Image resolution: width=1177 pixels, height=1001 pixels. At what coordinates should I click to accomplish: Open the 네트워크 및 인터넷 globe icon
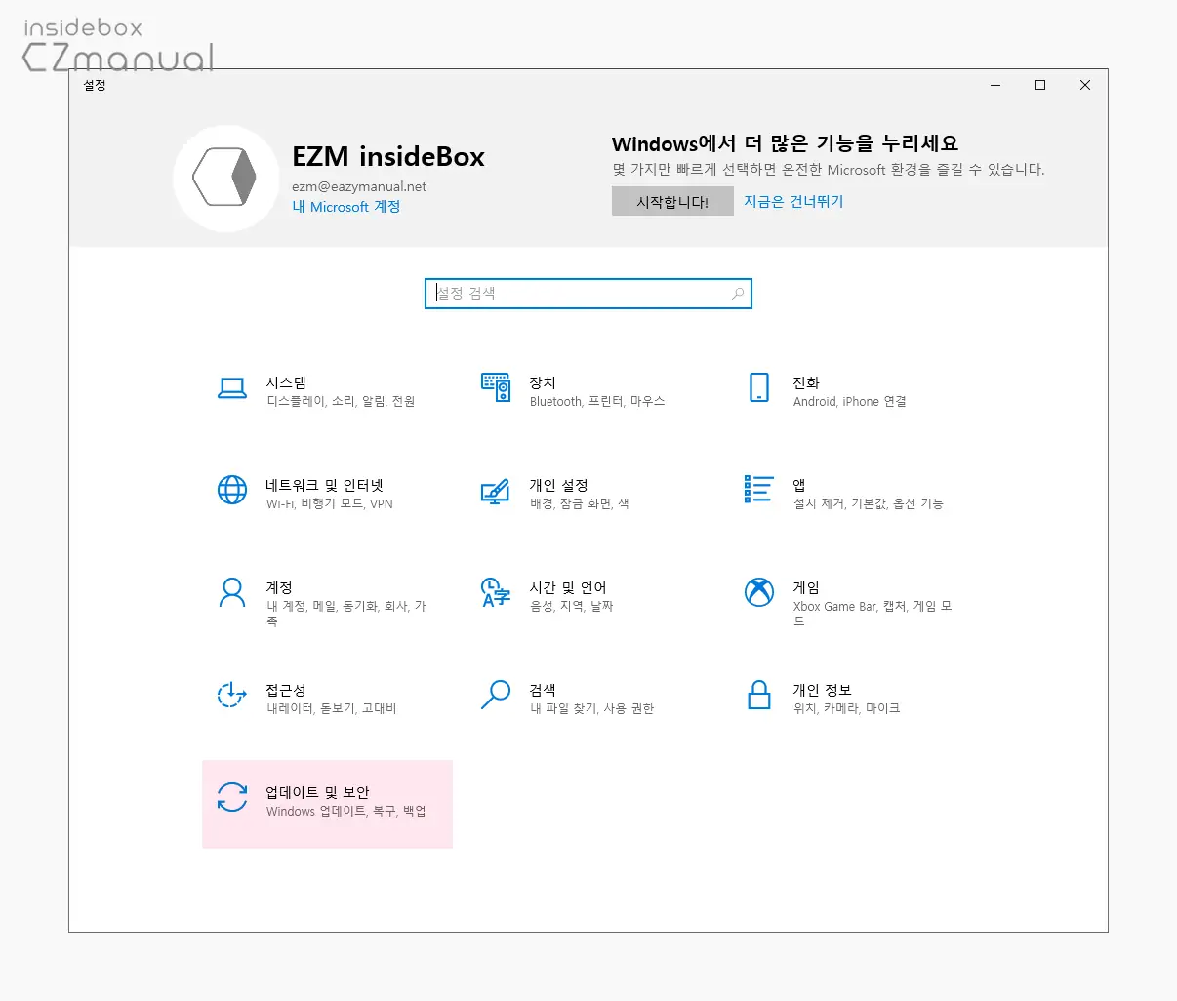pos(232,490)
